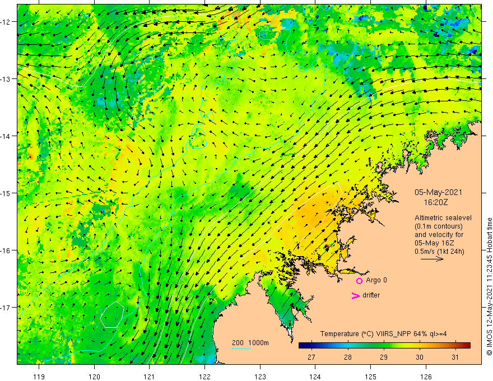Click the '0.5m/s (1kt 24h)' text
The image size is (493, 381).
[x=439, y=251]
